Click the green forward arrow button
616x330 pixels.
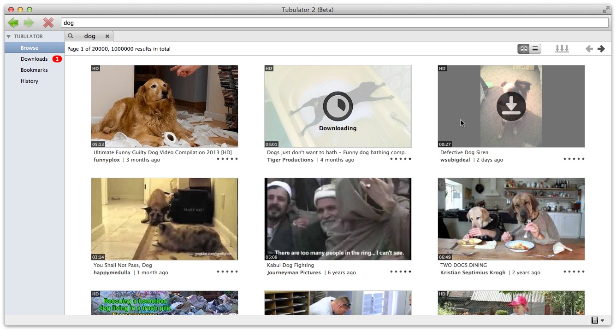click(29, 23)
